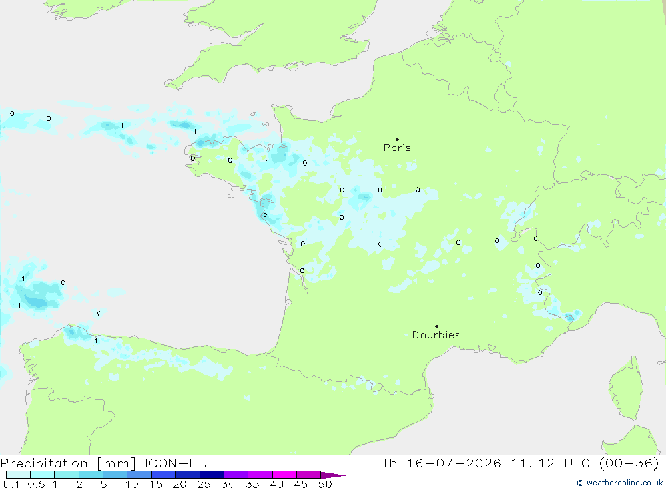The image size is (666, 488).
Task: Click the '(00+36)' forecast offset text
Action: tap(629, 463)
